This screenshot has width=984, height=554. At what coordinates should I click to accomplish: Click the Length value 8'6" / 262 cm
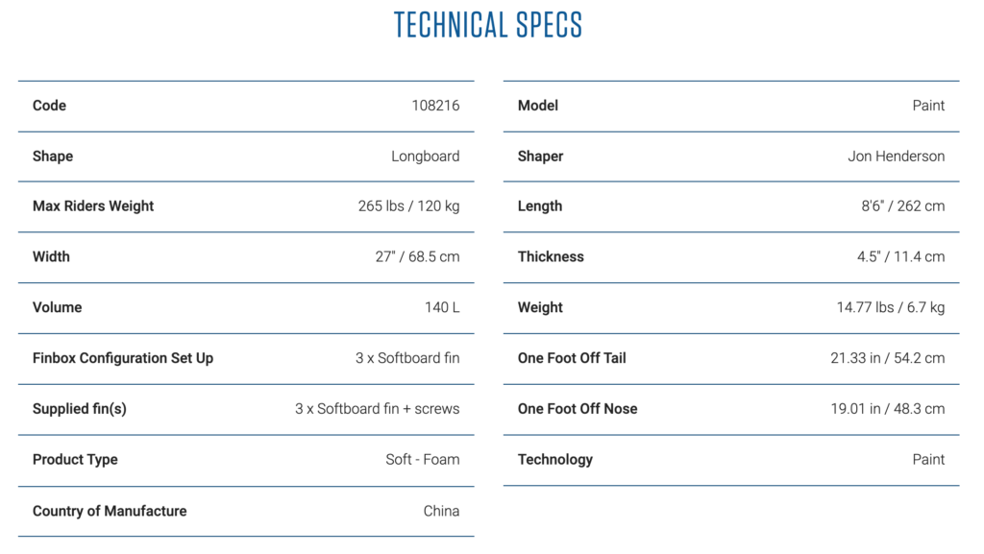(902, 206)
